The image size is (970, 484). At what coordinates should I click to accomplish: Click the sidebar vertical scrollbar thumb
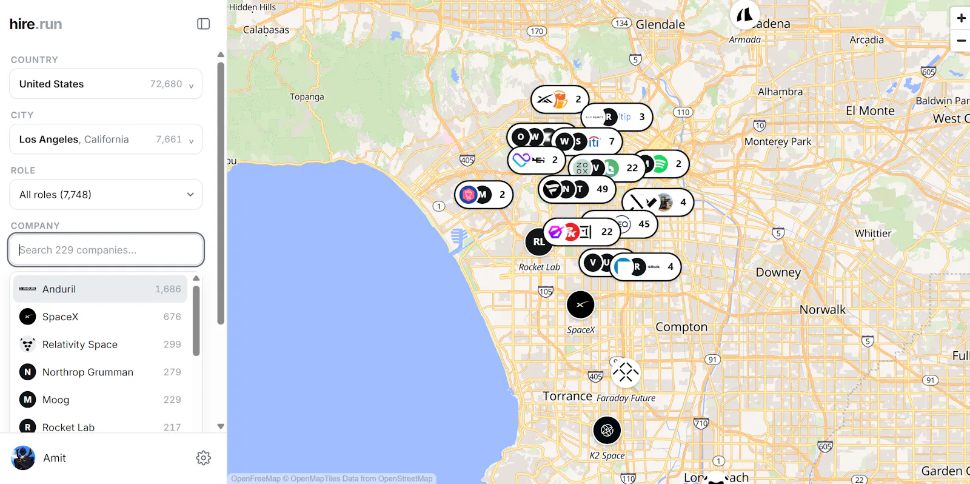tap(221, 193)
